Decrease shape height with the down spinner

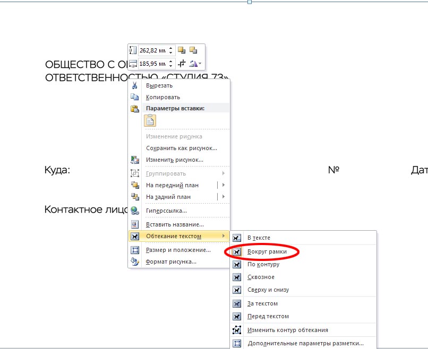coord(171,53)
